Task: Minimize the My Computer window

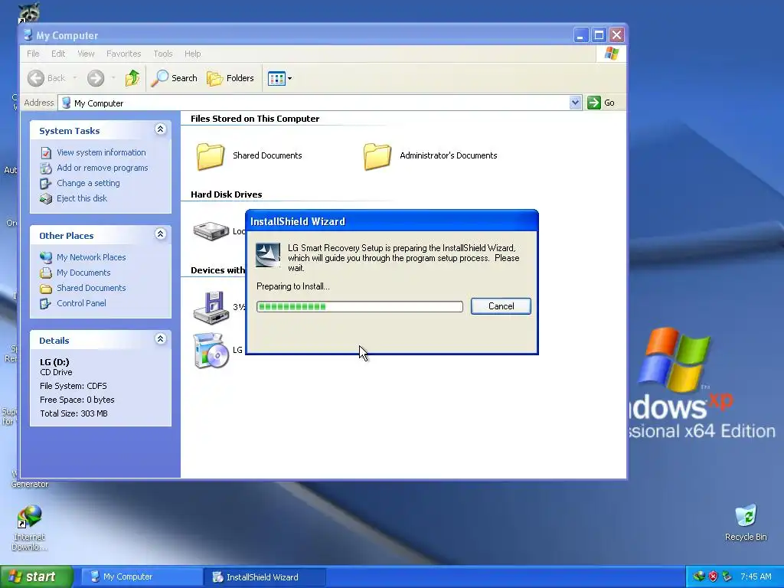Action: click(580, 35)
